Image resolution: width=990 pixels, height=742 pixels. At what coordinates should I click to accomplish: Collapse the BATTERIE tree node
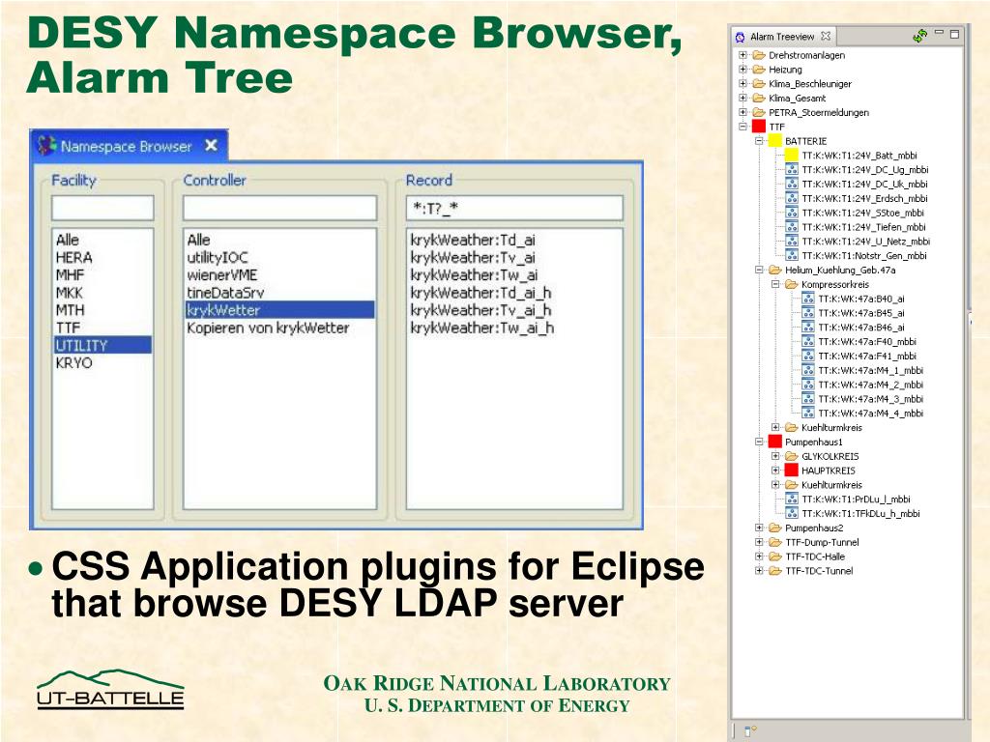click(x=760, y=141)
